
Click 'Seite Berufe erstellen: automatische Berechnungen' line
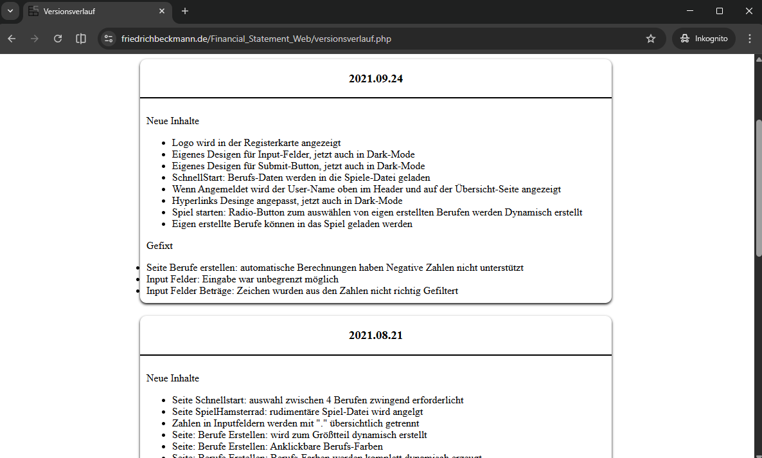(x=335, y=268)
